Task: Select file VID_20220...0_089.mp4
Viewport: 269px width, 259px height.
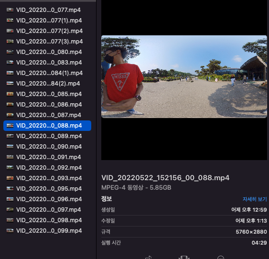Action: [47, 136]
